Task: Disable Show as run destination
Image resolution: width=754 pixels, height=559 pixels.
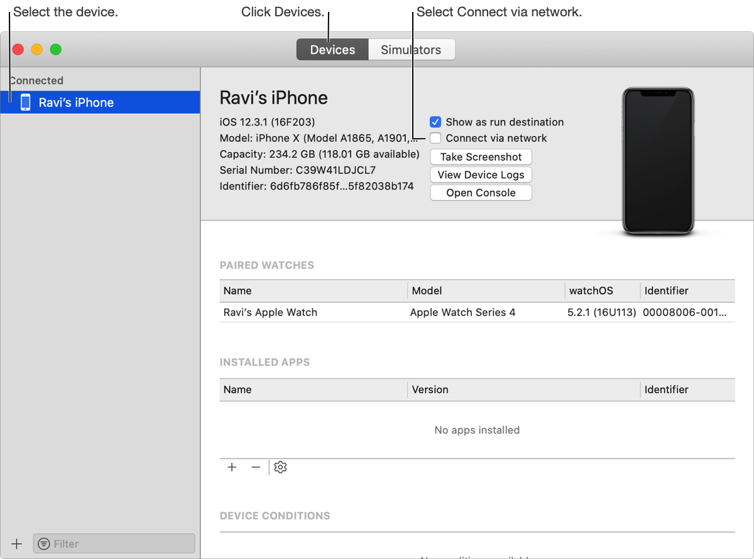Action: 435,122
